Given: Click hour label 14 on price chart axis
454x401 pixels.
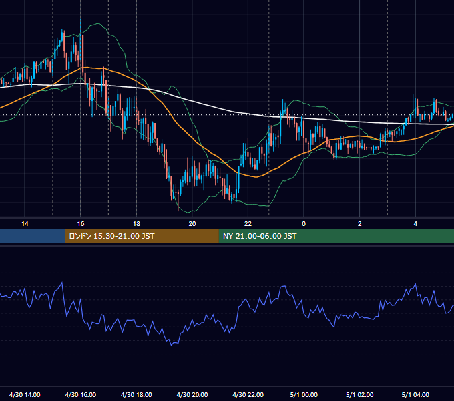Looking at the screenshot, I should pos(25,224).
